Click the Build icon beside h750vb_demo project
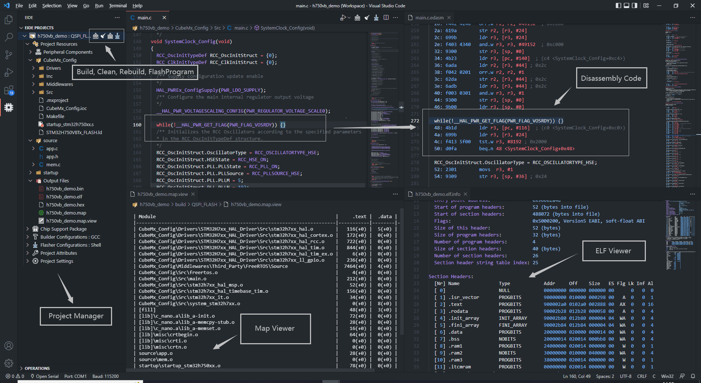The width and height of the screenshot is (701, 383). click(x=96, y=36)
